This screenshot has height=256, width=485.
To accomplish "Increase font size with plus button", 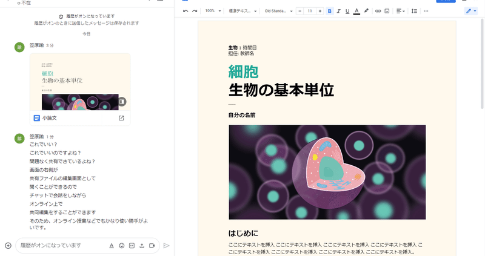I will (x=320, y=11).
